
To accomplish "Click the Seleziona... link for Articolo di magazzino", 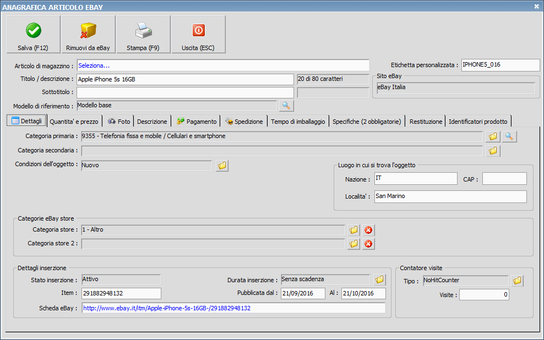I will click(x=94, y=65).
